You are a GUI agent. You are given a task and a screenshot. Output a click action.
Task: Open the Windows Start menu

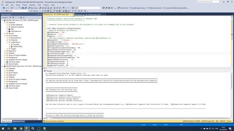(3, 128)
